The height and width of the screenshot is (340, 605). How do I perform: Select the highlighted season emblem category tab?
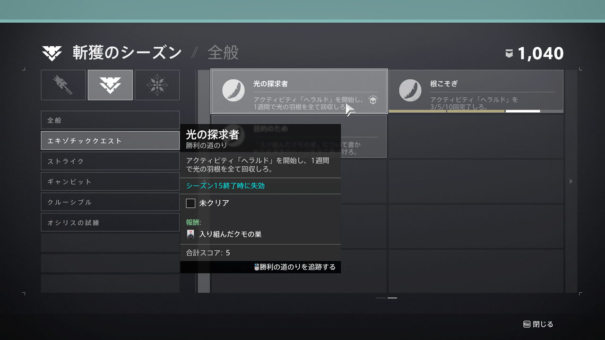click(110, 85)
